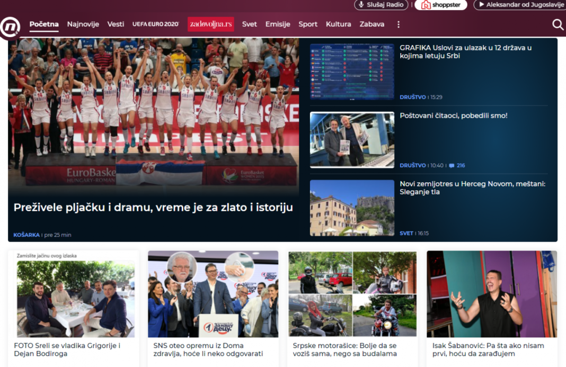The height and width of the screenshot is (367, 566).
Task: Open the UEFA EURO 2020 section
Action: click(x=155, y=24)
